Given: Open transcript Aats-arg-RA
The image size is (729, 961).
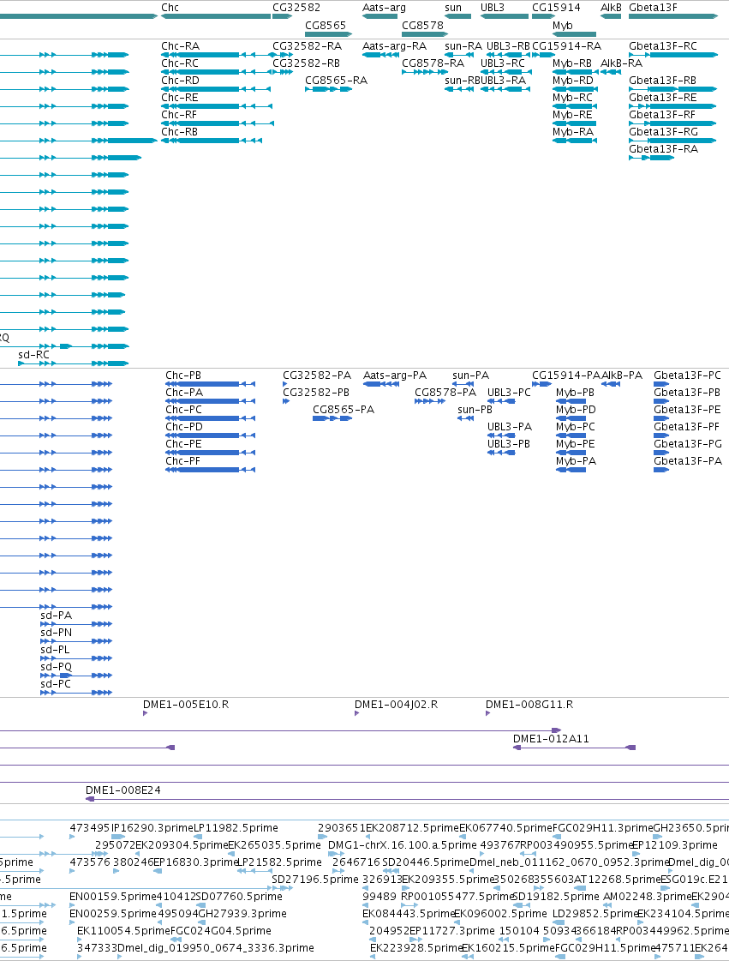Looking at the screenshot, I should [394, 46].
